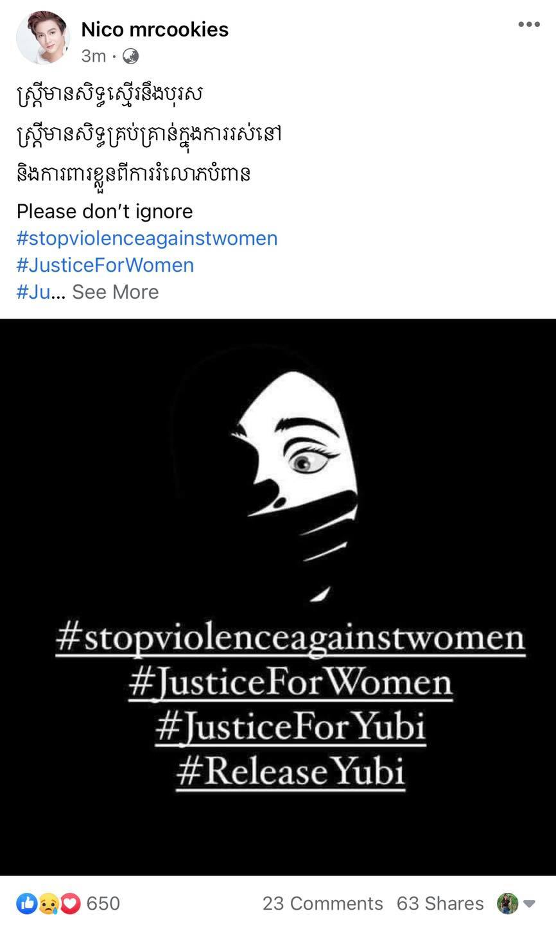Image resolution: width=556 pixels, height=925 pixels.
Task: Open Nico mrcookies profile picture
Action: (x=44, y=37)
